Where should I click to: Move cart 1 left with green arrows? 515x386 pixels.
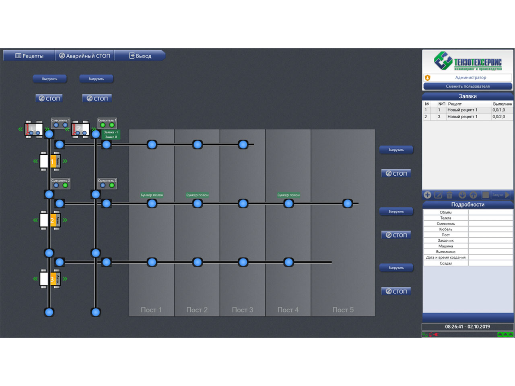tap(35, 161)
